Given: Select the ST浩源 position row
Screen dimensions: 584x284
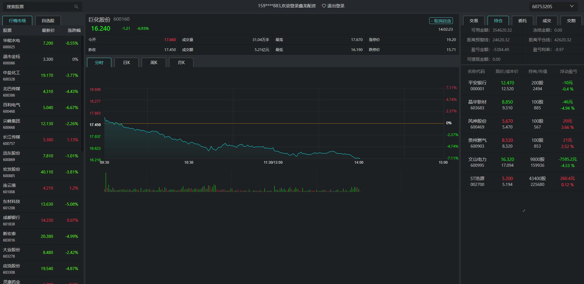Looking at the screenshot, I should pos(522,182).
